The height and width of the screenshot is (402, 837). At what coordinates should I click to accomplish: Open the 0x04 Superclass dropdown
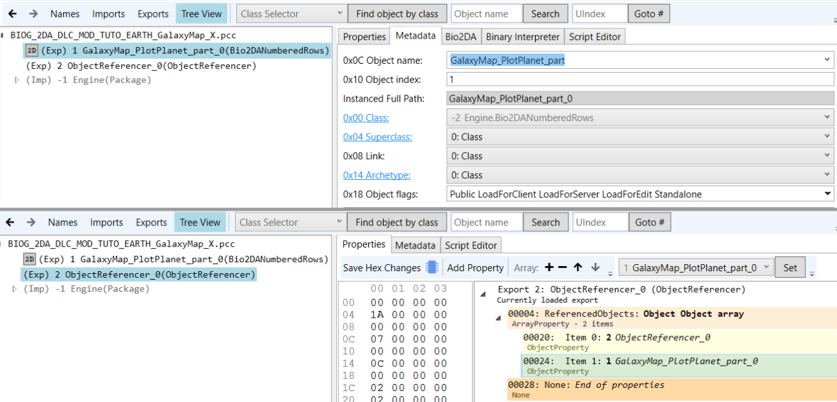pyautogui.click(x=640, y=137)
